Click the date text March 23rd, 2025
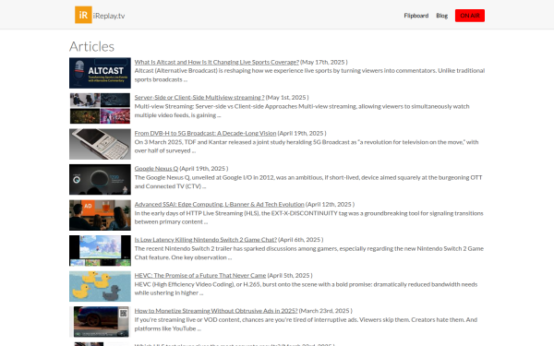This screenshot has height=346, width=554. point(325,311)
